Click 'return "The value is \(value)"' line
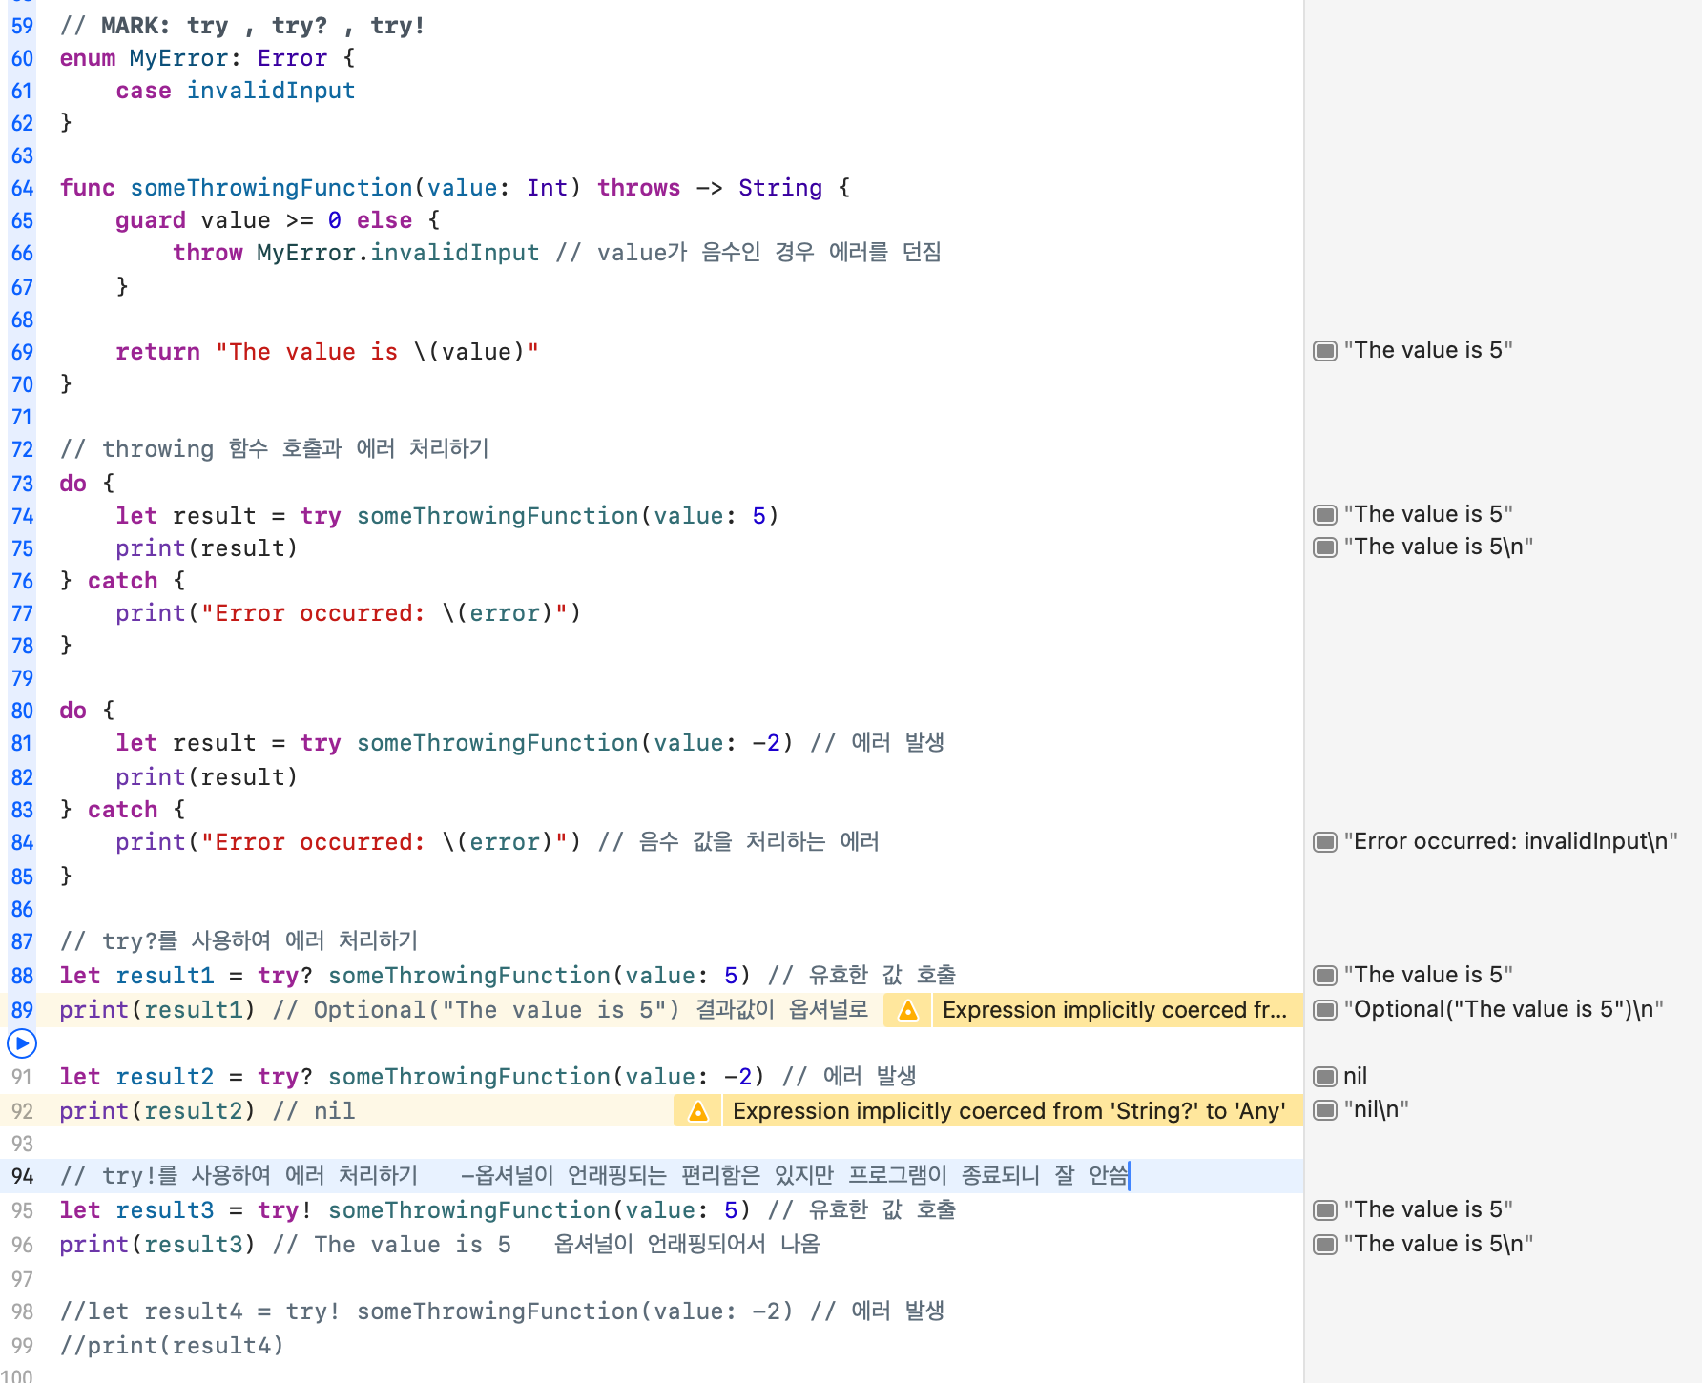The image size is (1702, 1383). (327, 352)
